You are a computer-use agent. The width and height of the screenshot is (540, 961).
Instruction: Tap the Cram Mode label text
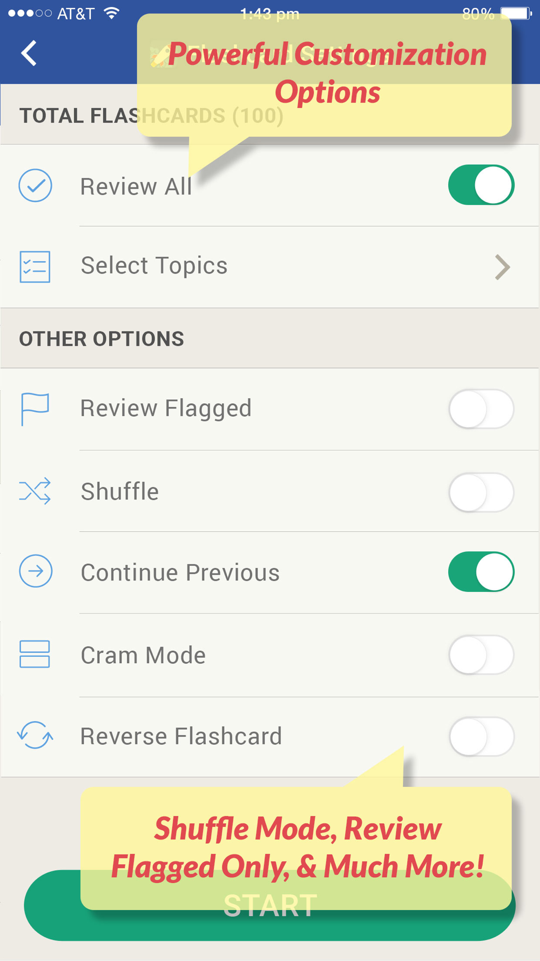[x=143, y=655]
